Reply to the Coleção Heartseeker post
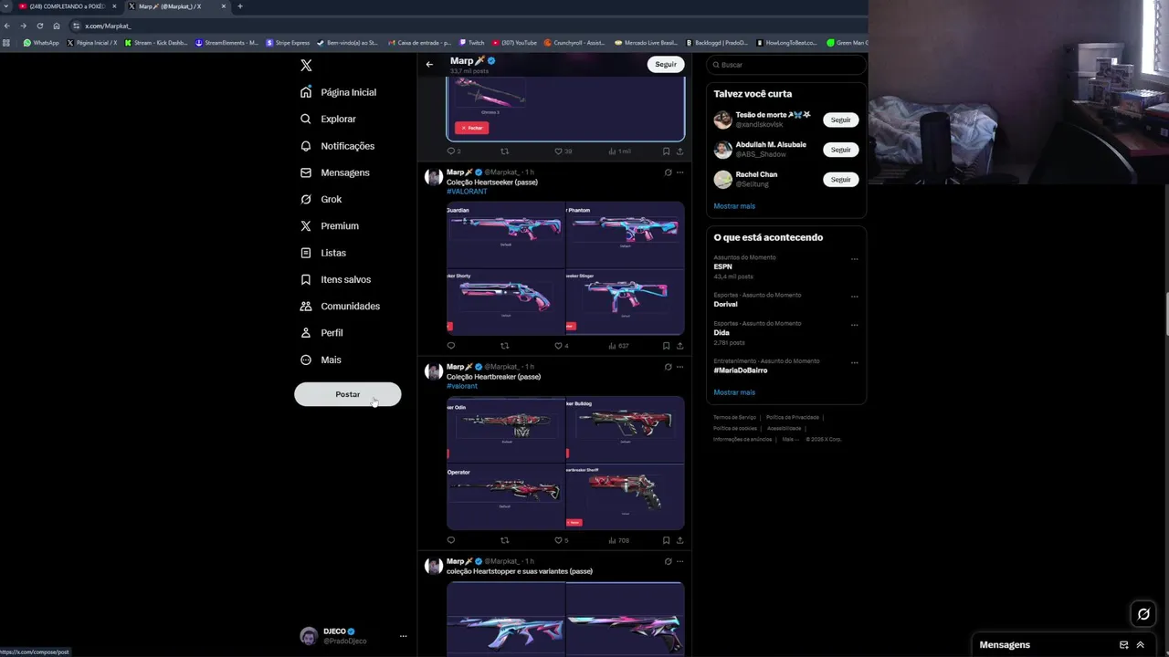The image size is (1169, 657). (451, 346)
